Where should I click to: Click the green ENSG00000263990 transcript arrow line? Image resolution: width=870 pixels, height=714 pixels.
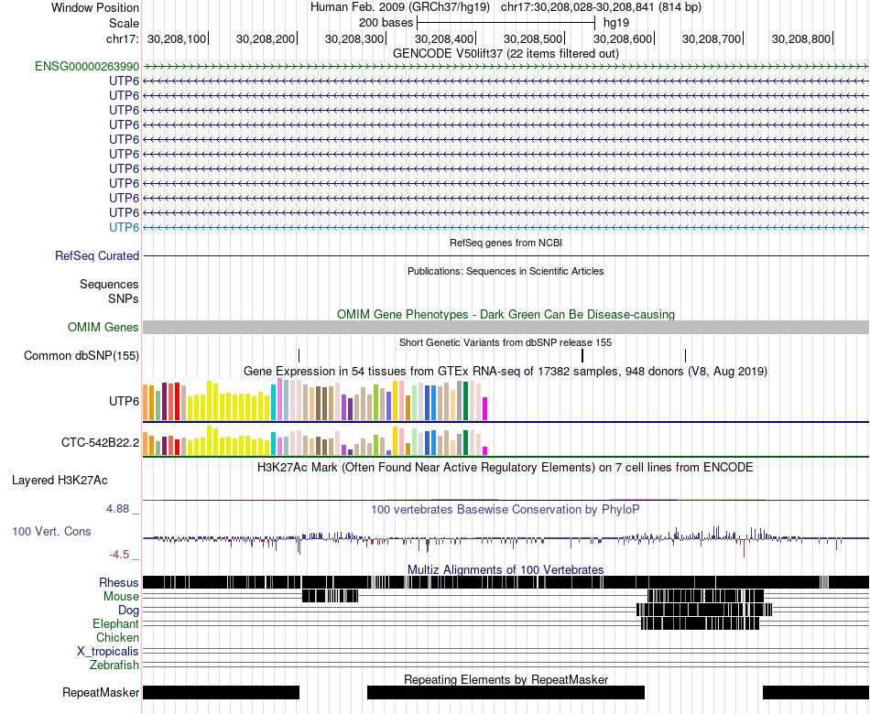506,67
